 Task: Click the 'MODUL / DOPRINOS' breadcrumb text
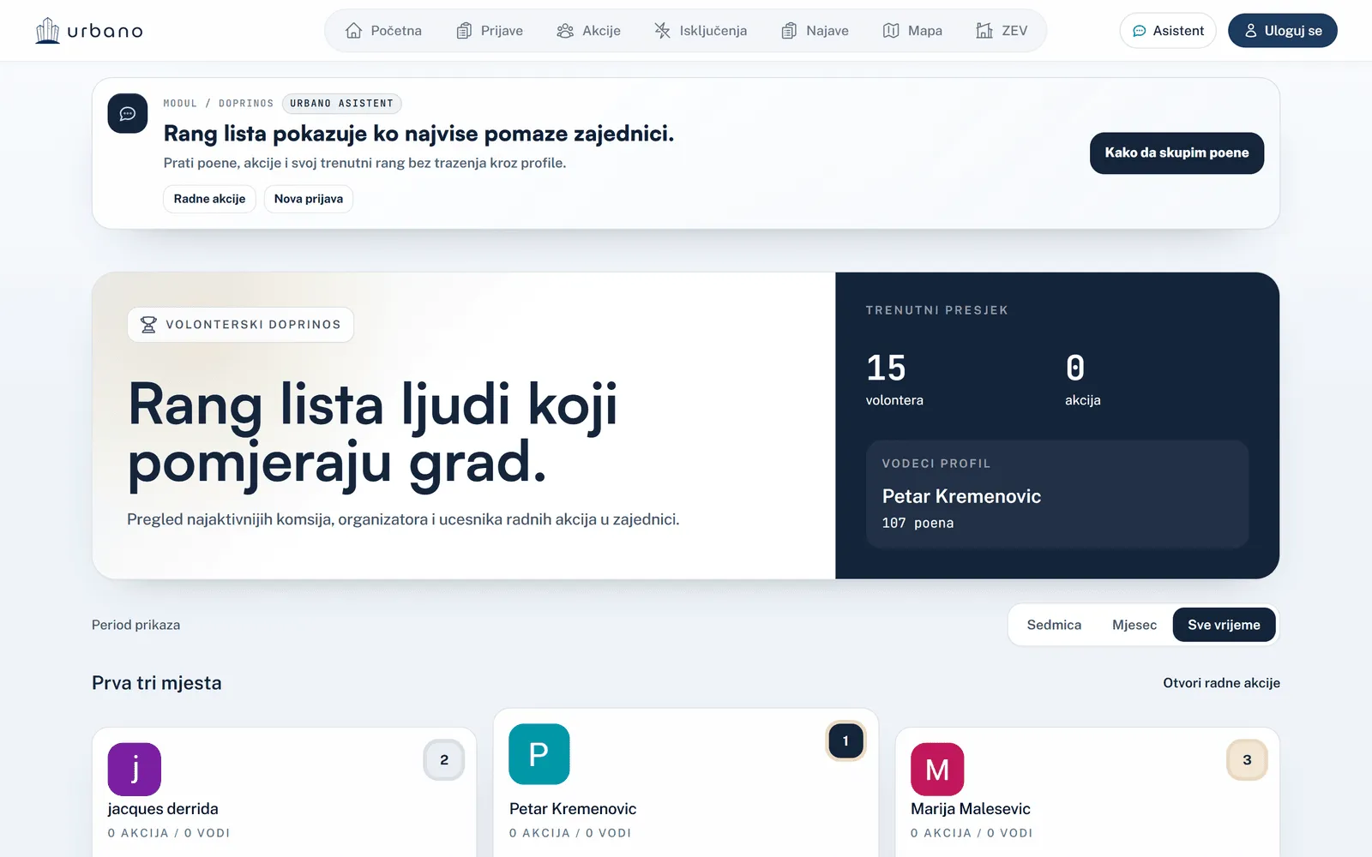pyautogui.click(x=218, y=104)
